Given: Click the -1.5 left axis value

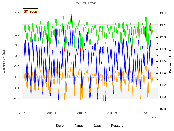Looking at the screenshot, I should click(x=17, y=88).
